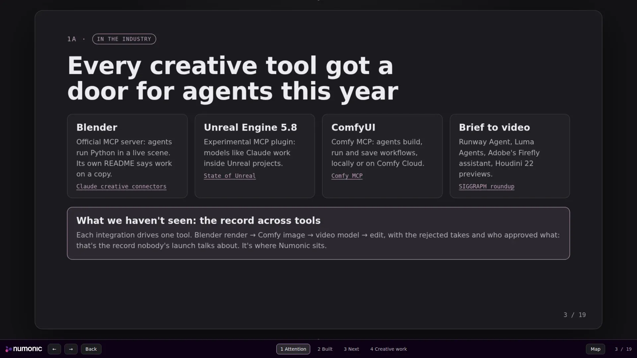
Task: Select the Brief to video card heading
Action: (x=494, y=127)
